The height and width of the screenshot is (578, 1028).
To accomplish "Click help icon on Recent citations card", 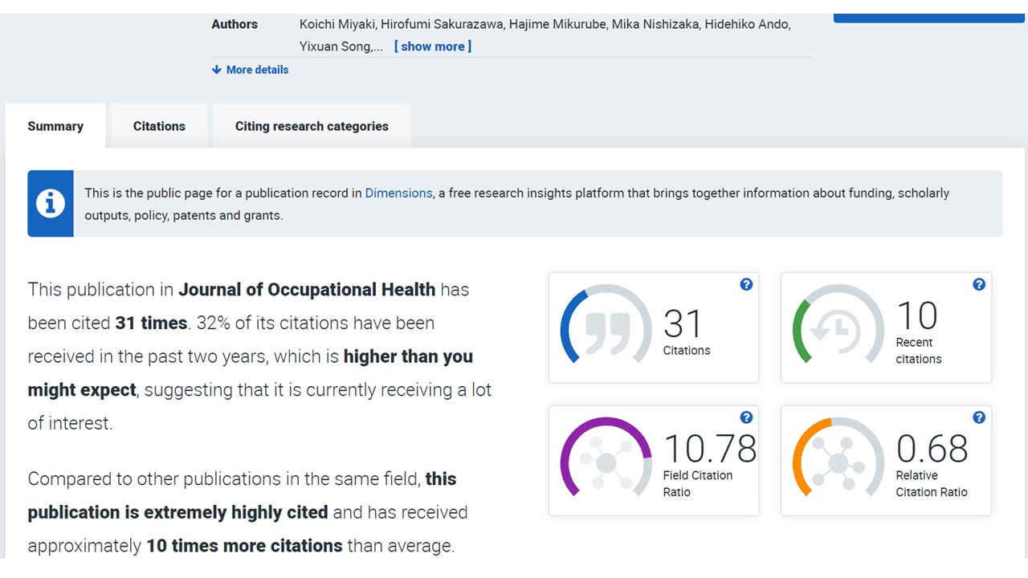I will coord(979,284).
